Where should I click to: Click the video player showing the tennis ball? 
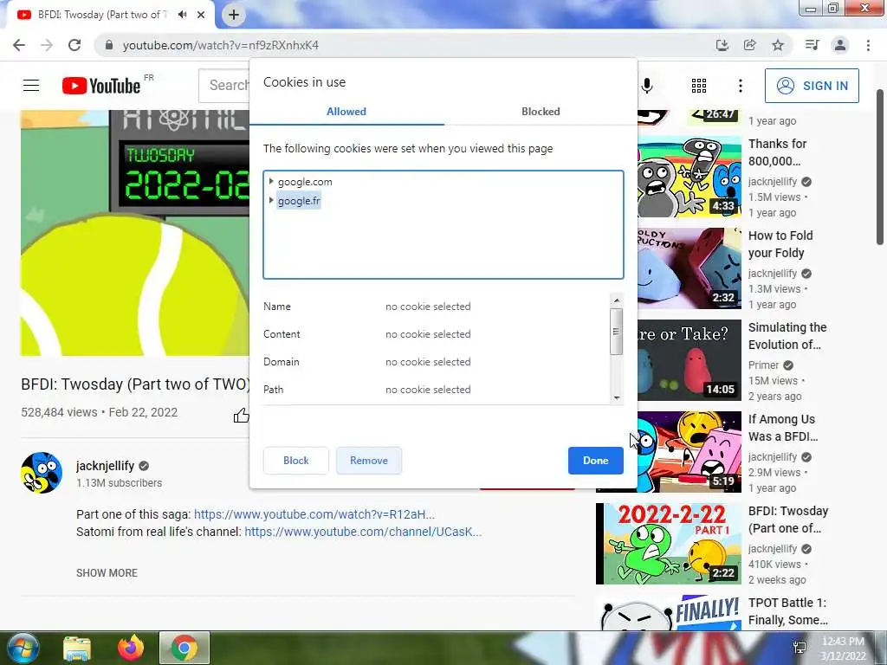coord(134,233)
